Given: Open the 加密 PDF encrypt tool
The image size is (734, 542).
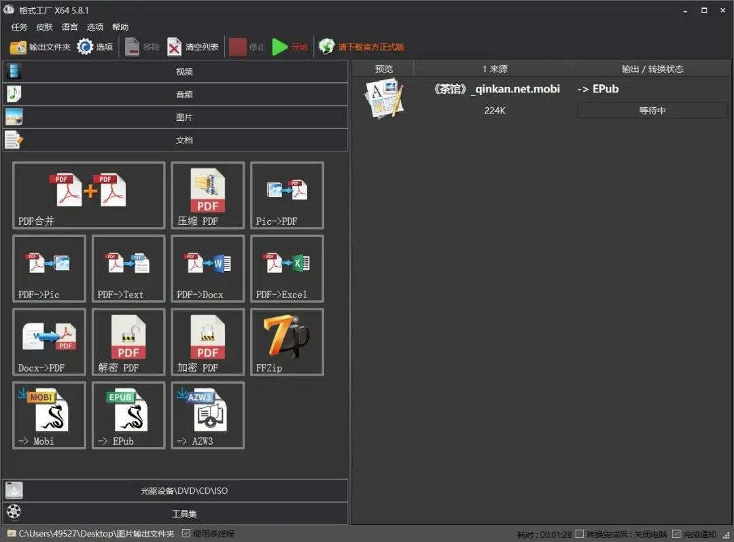Looking at the screenshot, I should pos(207,342).
